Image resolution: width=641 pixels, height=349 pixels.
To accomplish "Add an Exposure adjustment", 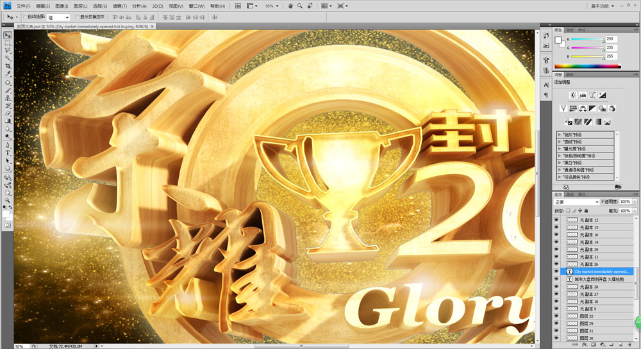I will [x=603, y=95].
